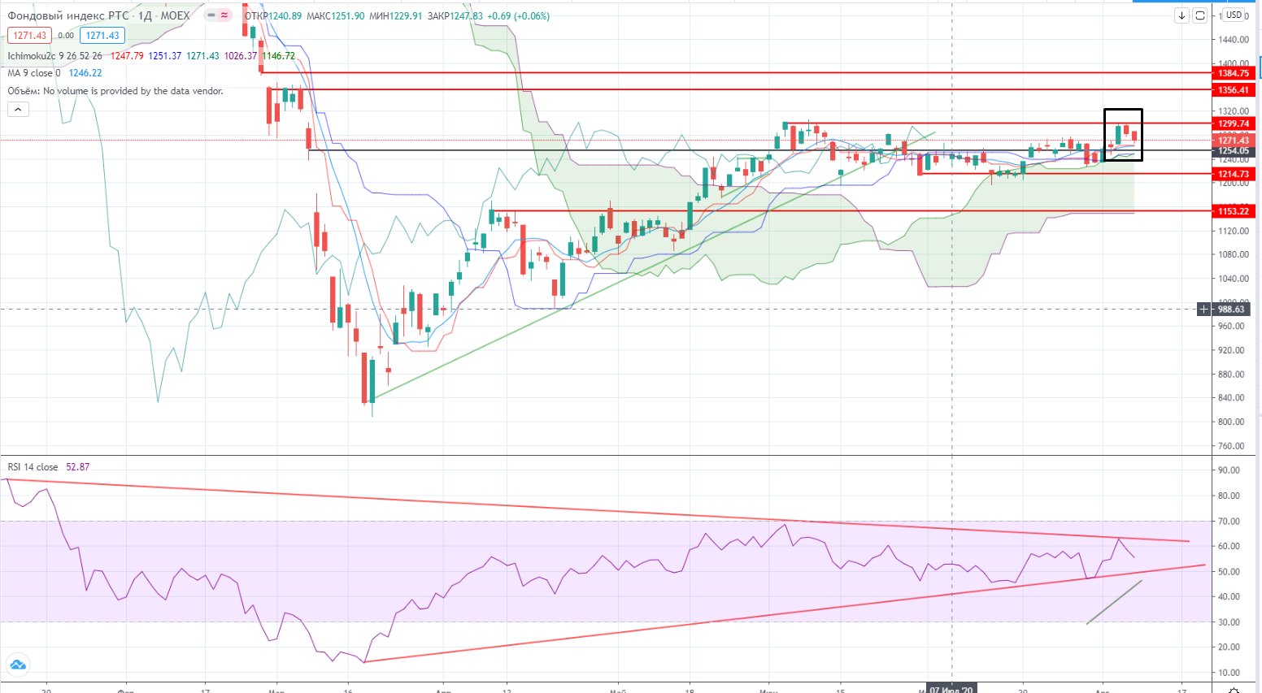Click the blue 1271.43 buy price box
The image size is (1262, 693).
tap(102, 36)
